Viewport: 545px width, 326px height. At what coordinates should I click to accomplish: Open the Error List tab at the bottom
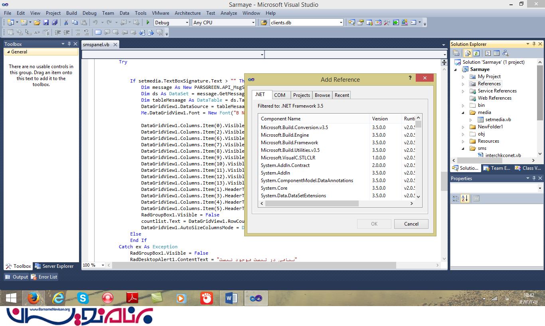coord(44,277)
